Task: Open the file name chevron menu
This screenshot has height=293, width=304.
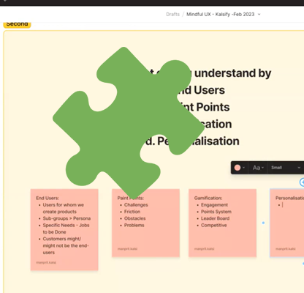Action: [259, 15]
